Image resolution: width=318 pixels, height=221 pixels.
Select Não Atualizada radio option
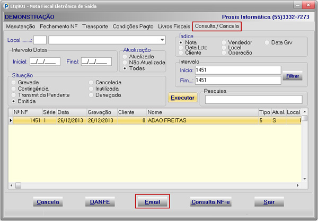[125, 63]
